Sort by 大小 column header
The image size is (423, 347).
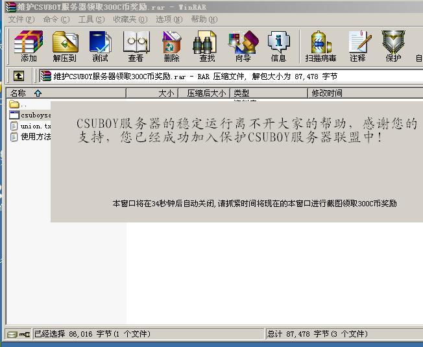point(152,93)
